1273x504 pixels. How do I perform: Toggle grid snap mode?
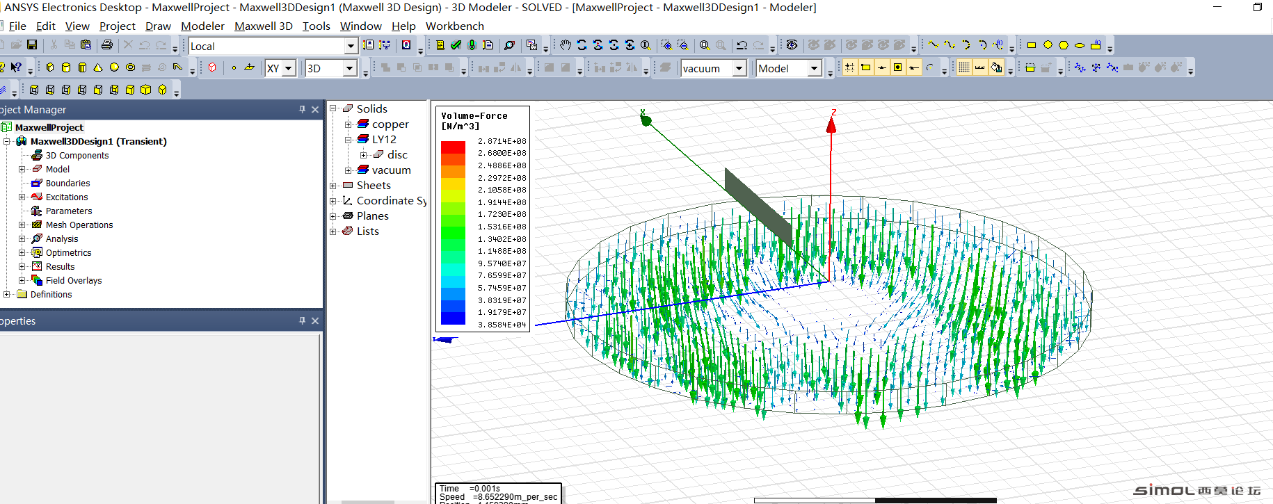pyautogui.click(x=849, y=67)
